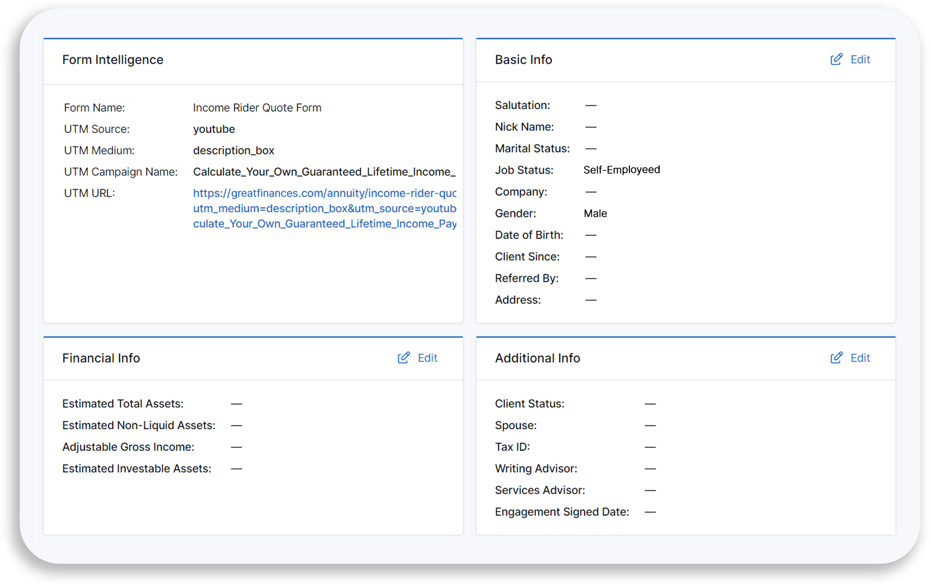The height and width of the screenshot is (585, 930).
Task: Click the Spouse field placeholder
Action: (650, 425)
